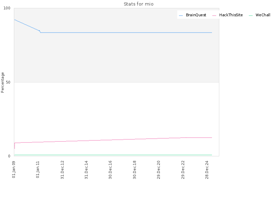Select the 31.Dec.14 axis date label
Screen dimensions: 278x208
coord(86,170)
